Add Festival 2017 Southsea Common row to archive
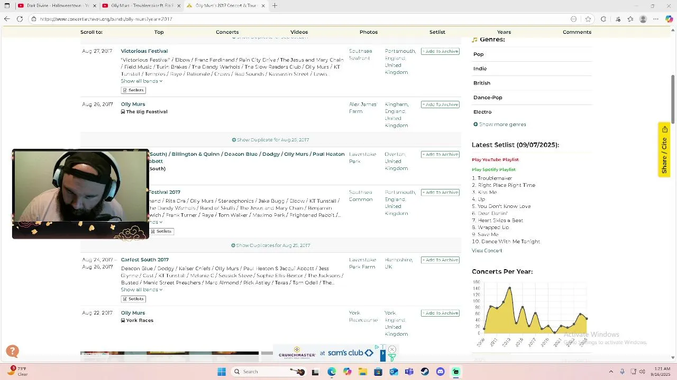Screen dimensions: 677x380 440,193
